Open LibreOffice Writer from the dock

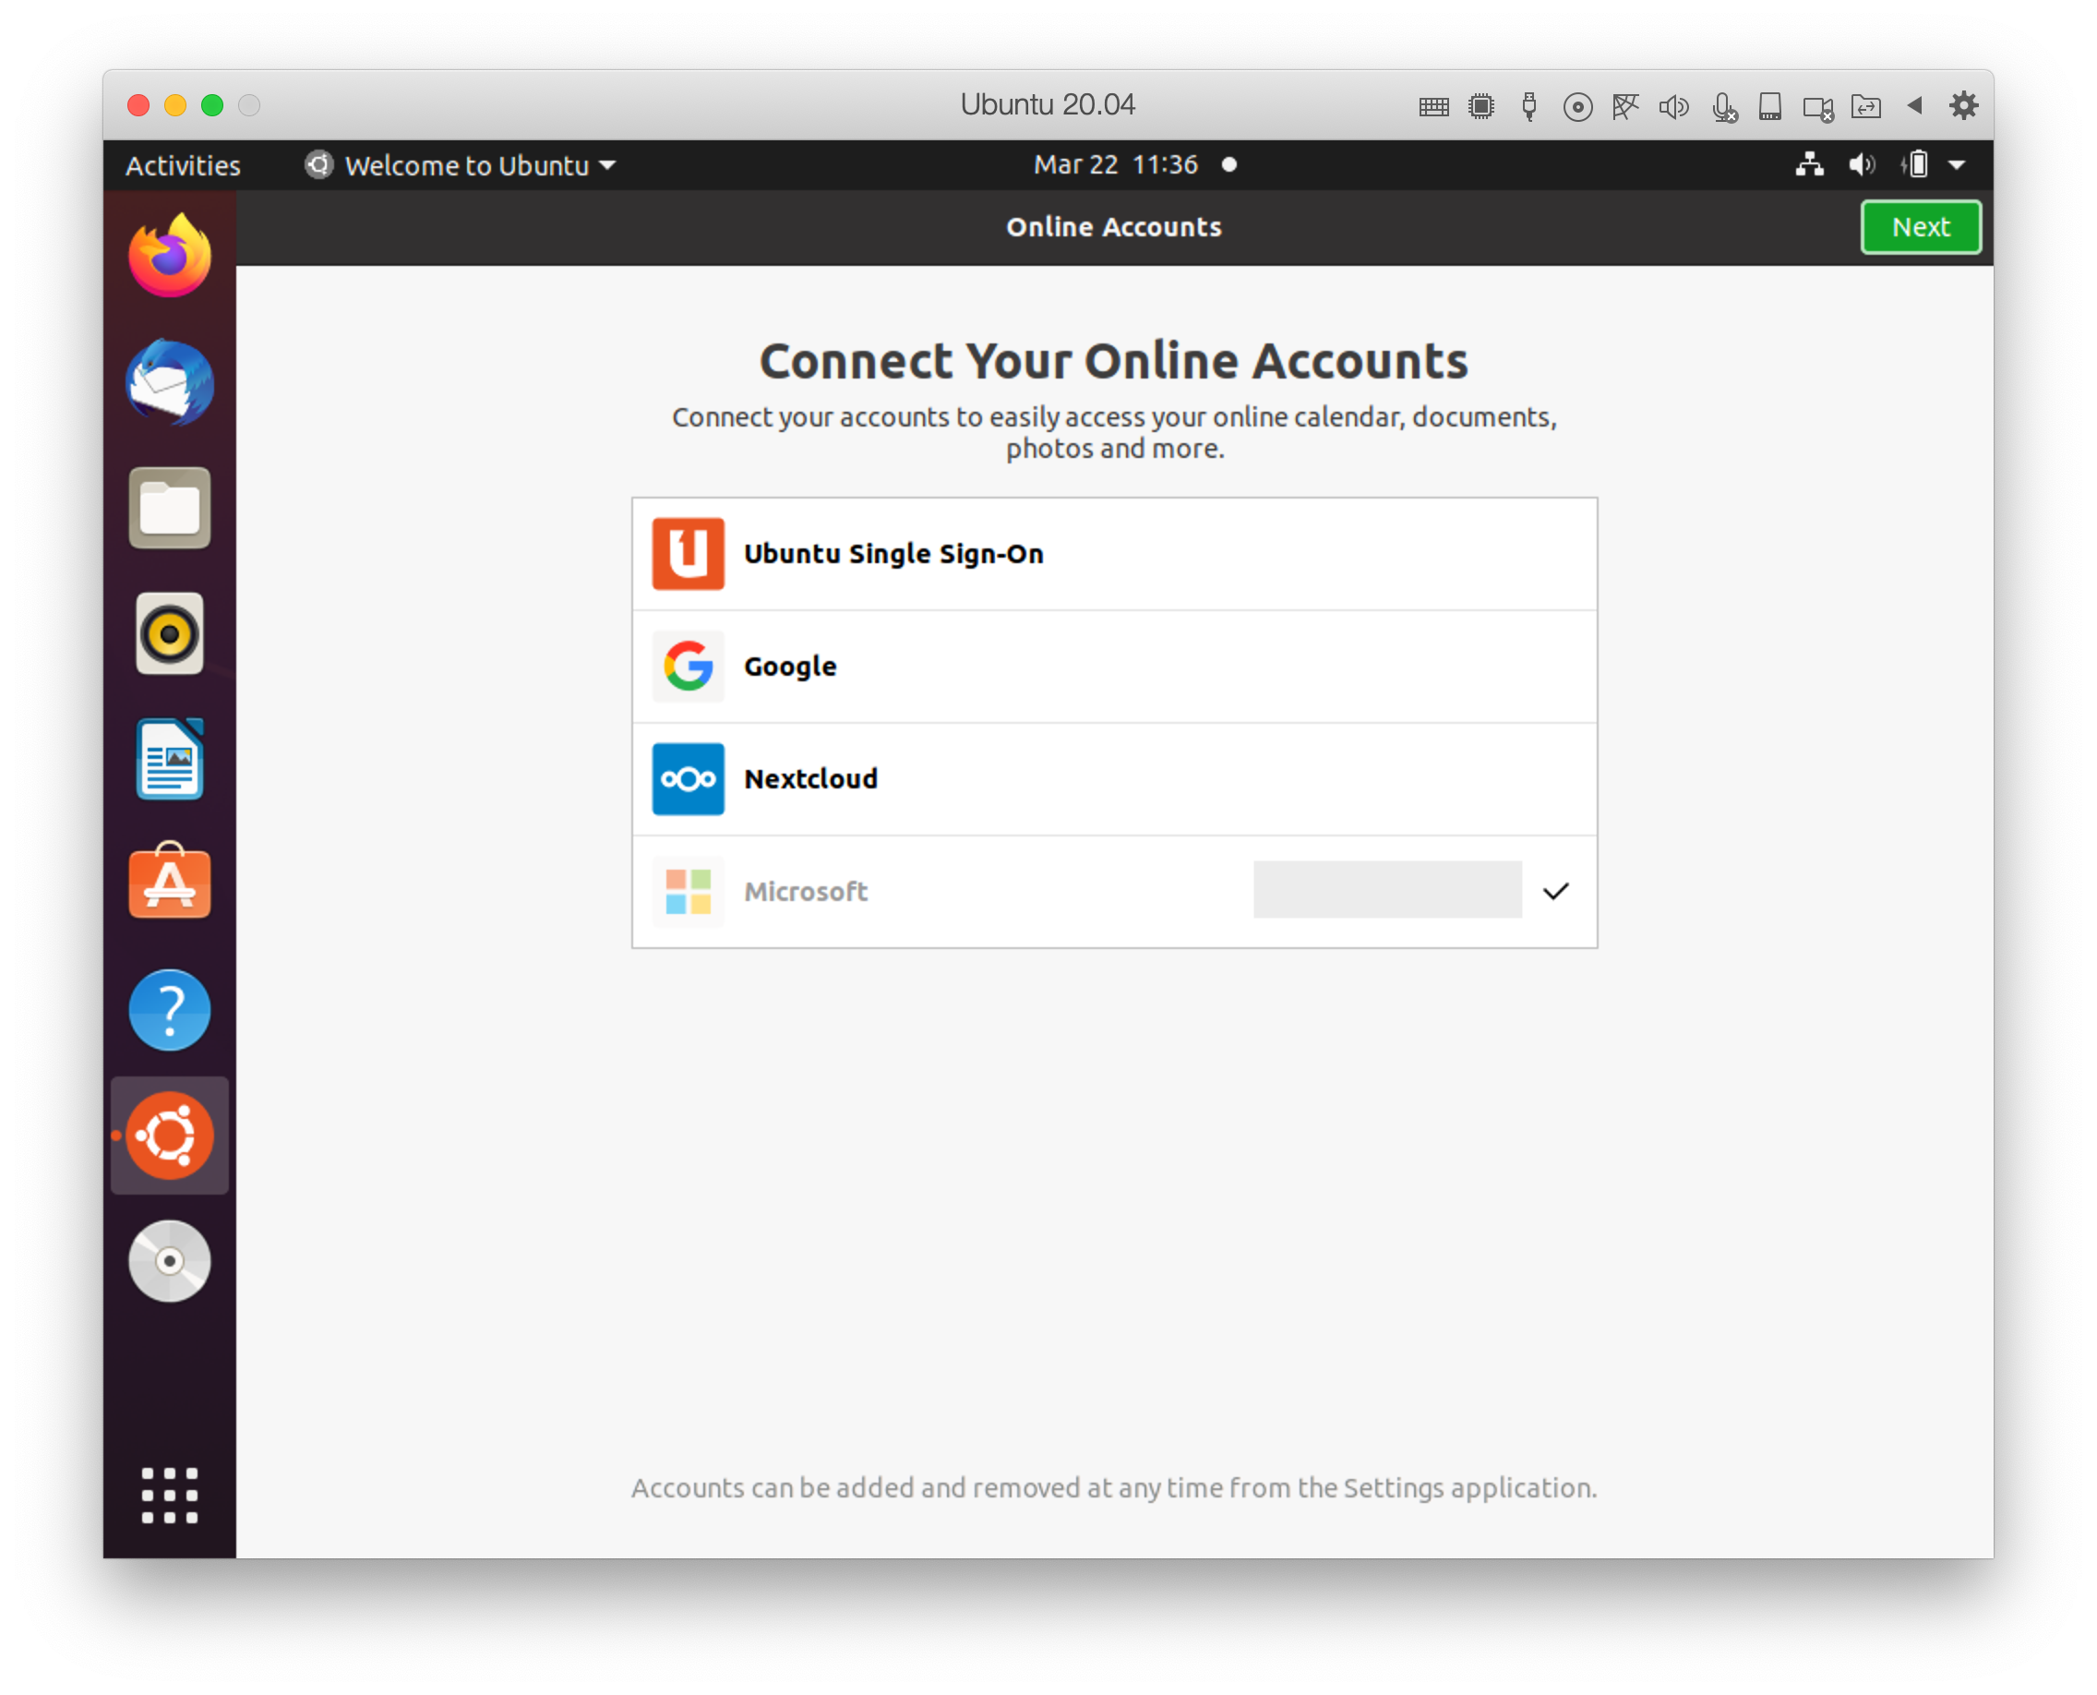click(x=170, y=759)
